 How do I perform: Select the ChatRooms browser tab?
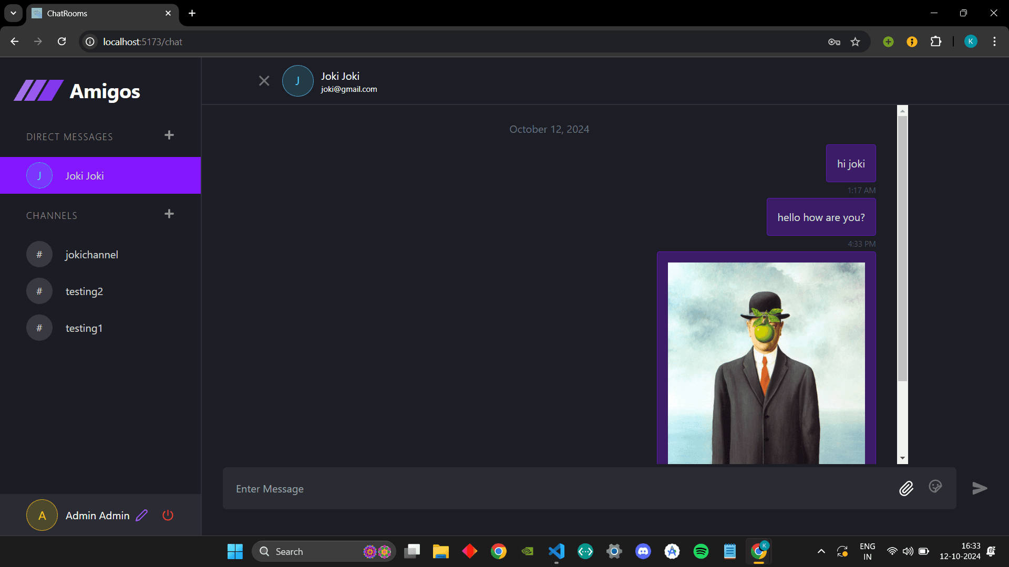(102, 13)
